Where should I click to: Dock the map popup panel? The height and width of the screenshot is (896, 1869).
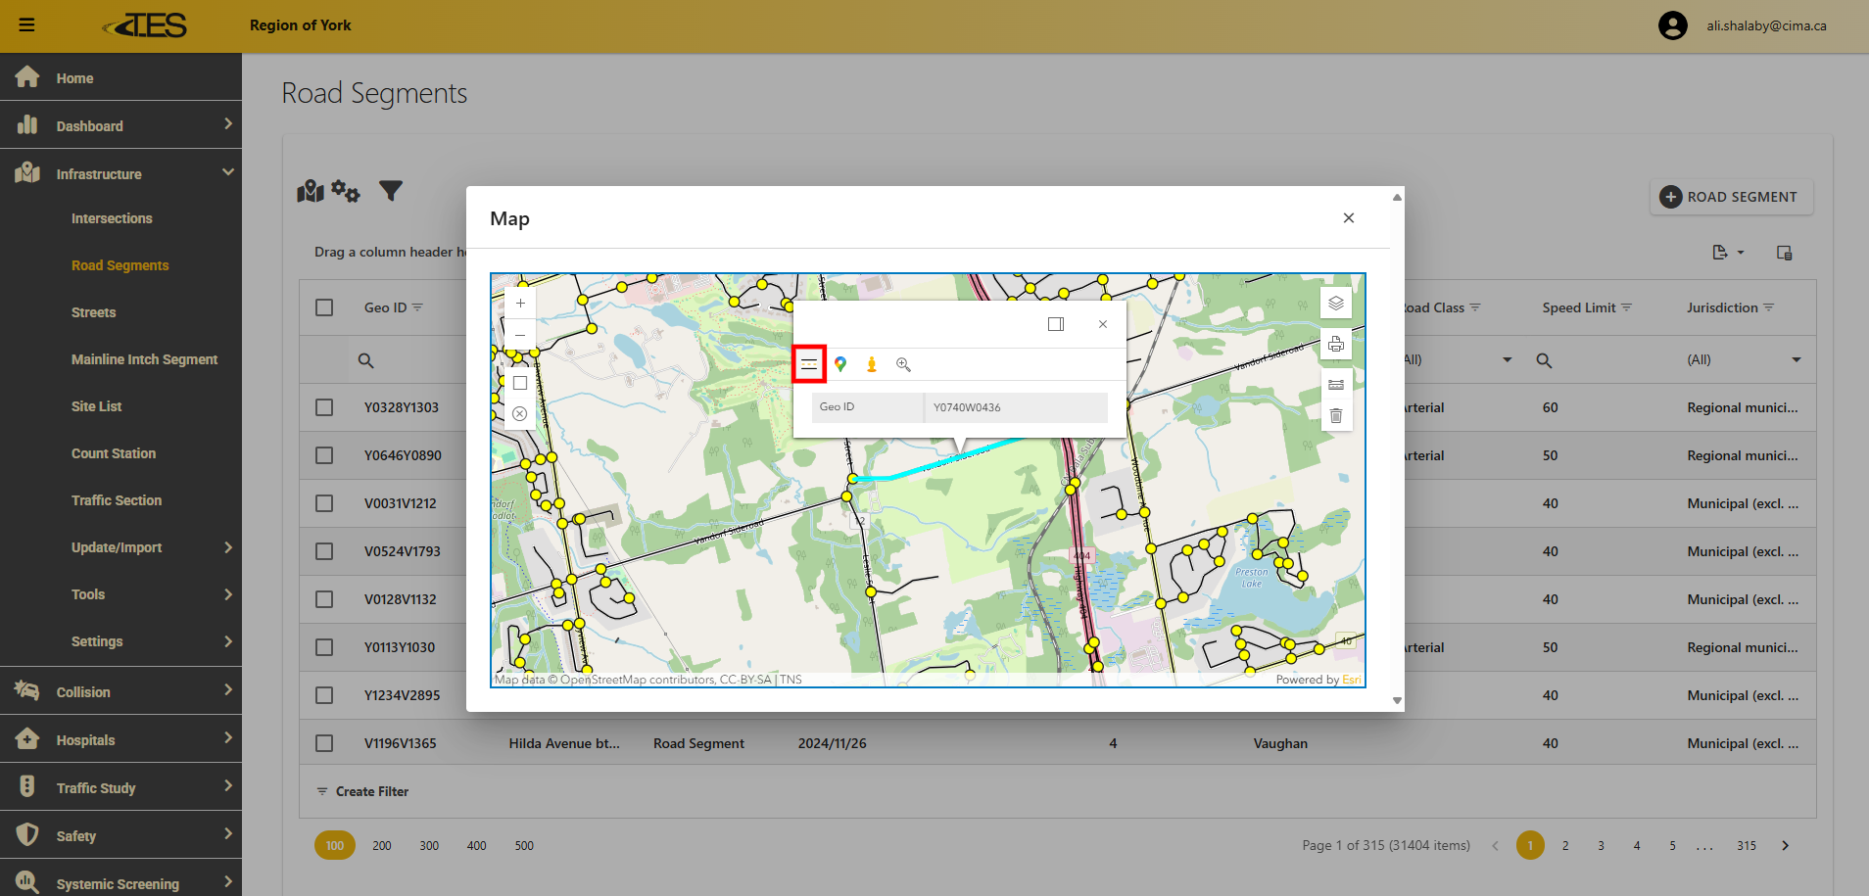point(1056,324)
